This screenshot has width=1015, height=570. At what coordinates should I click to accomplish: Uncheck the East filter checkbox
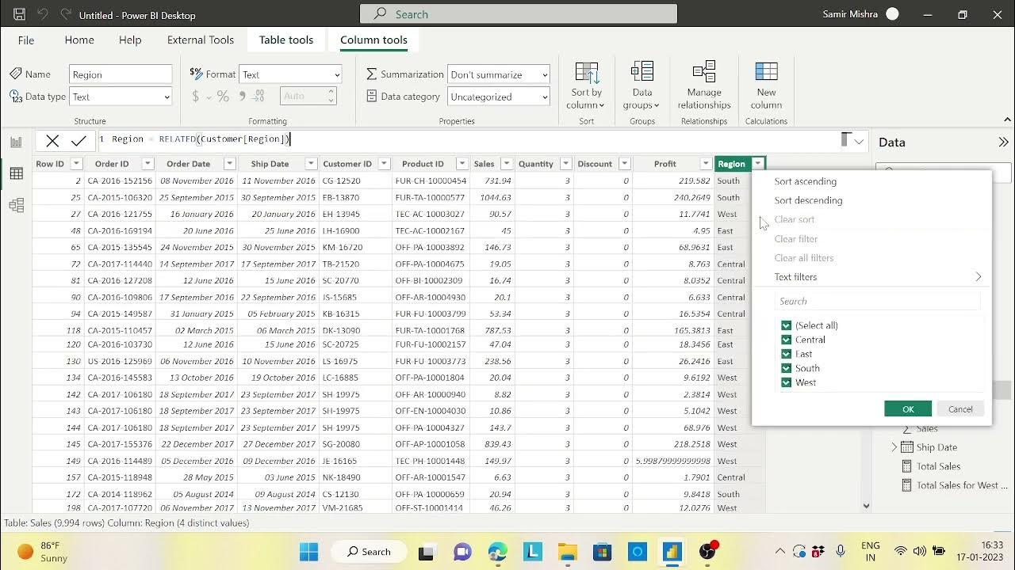coord(786,354)
